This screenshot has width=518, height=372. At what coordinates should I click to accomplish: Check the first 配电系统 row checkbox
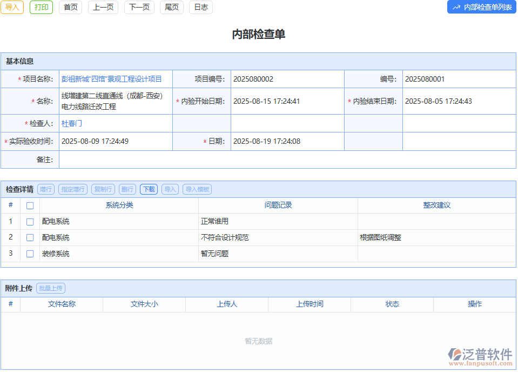point(30,221)
